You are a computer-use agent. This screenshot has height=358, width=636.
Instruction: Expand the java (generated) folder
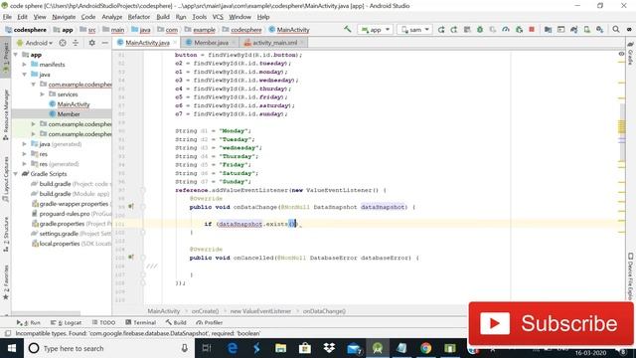pos(24,144)
